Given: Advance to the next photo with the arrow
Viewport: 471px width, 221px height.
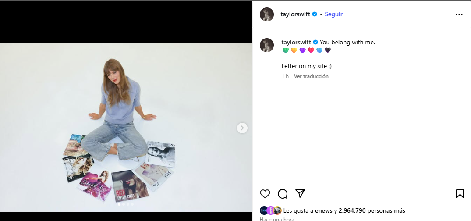Looking at the screenshot, I should (242, 128).
